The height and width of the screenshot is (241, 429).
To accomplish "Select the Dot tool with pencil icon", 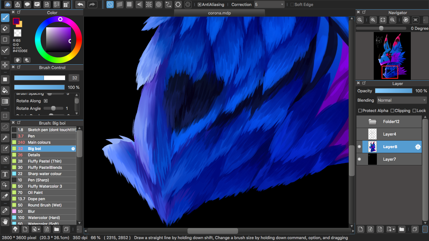I will [x=5, y=50].
